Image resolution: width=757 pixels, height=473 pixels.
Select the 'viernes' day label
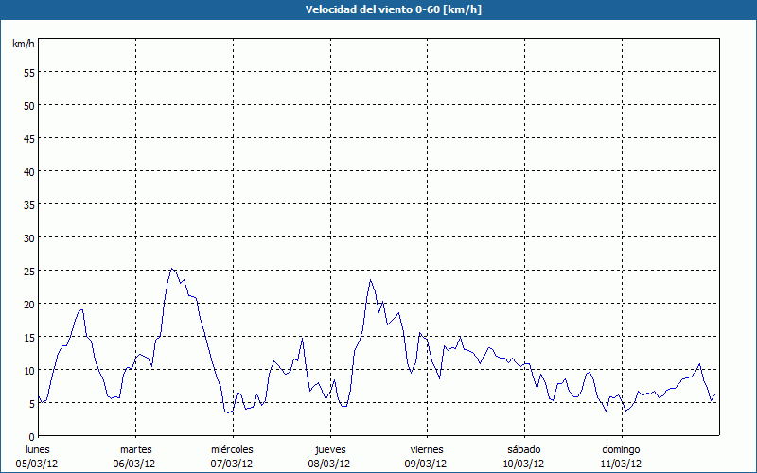[x=427, y=449]
